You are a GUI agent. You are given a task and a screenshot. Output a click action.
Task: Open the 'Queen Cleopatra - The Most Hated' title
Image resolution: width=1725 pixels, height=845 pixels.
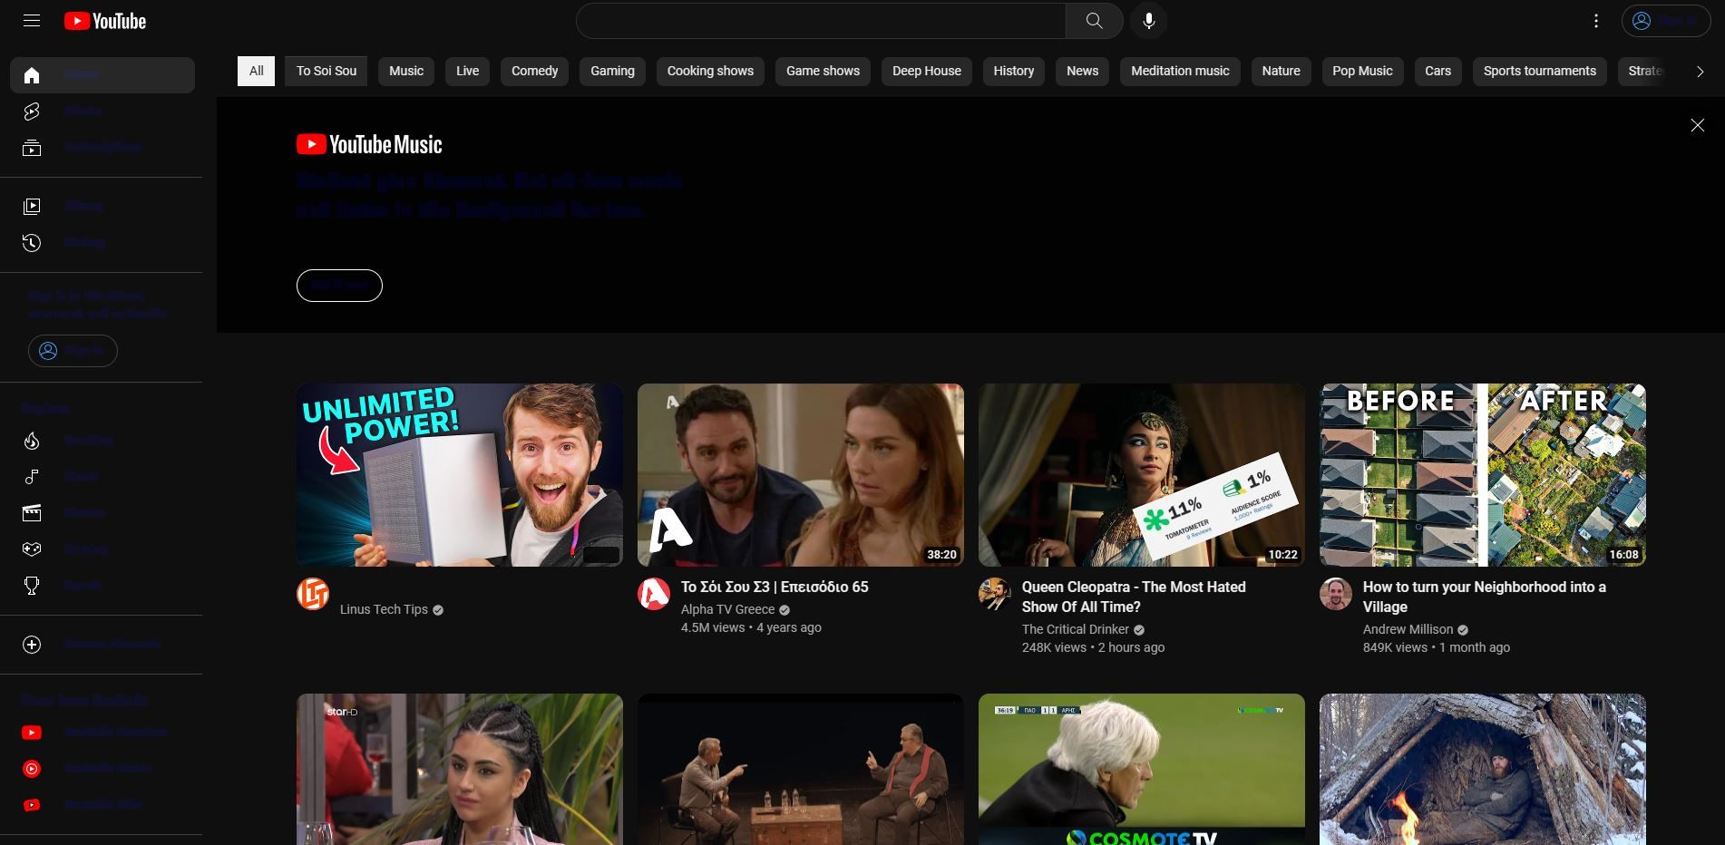click(1134, 597)
